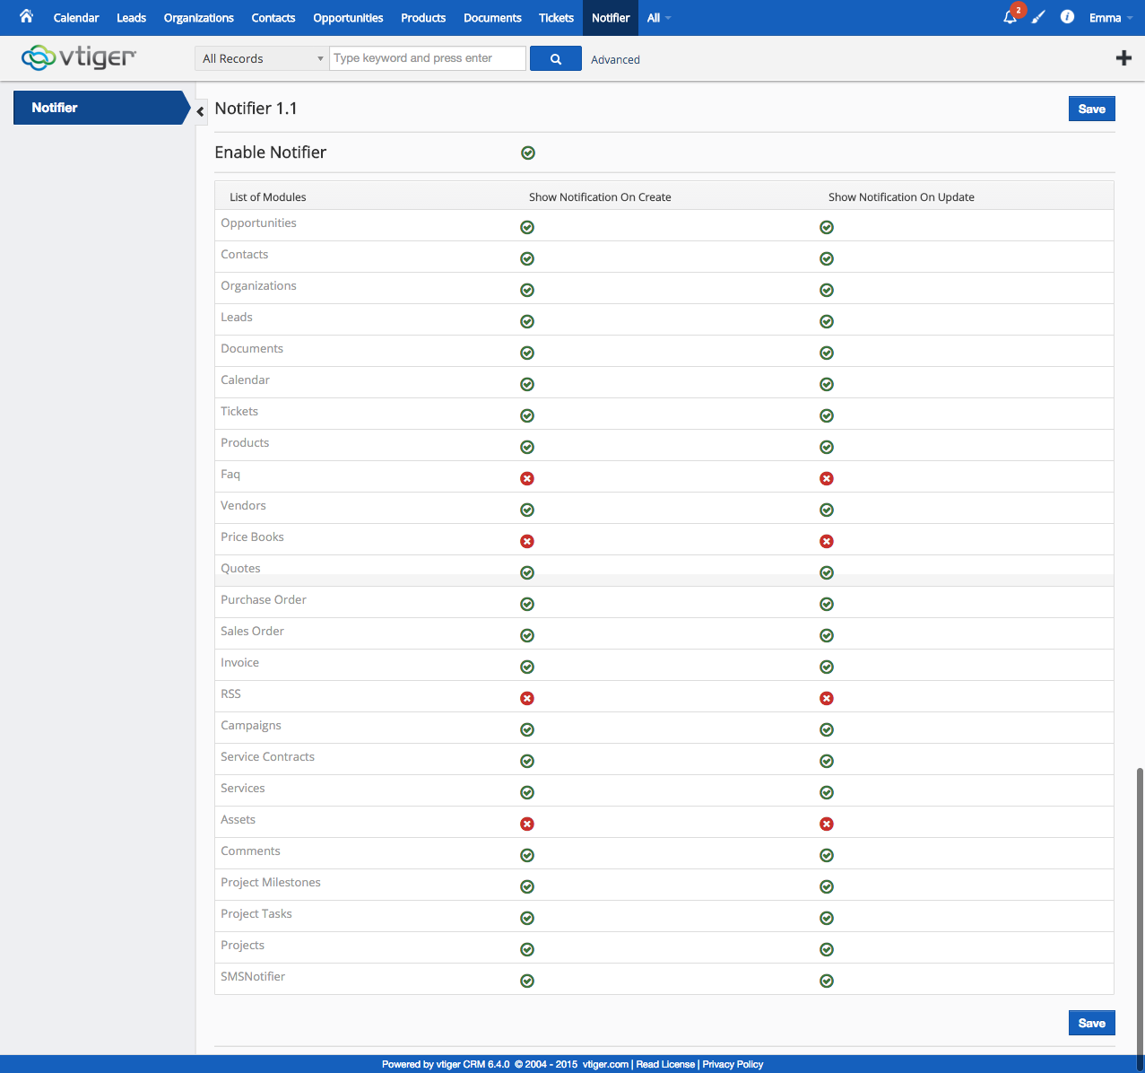Toggle Tickets notification on update
This screenshot has height=1073, width=1145.
[827, 416]
